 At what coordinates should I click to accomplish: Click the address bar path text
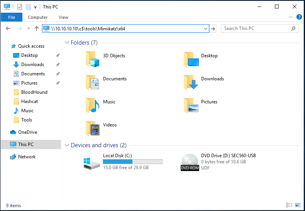click(x=88, y=29)
